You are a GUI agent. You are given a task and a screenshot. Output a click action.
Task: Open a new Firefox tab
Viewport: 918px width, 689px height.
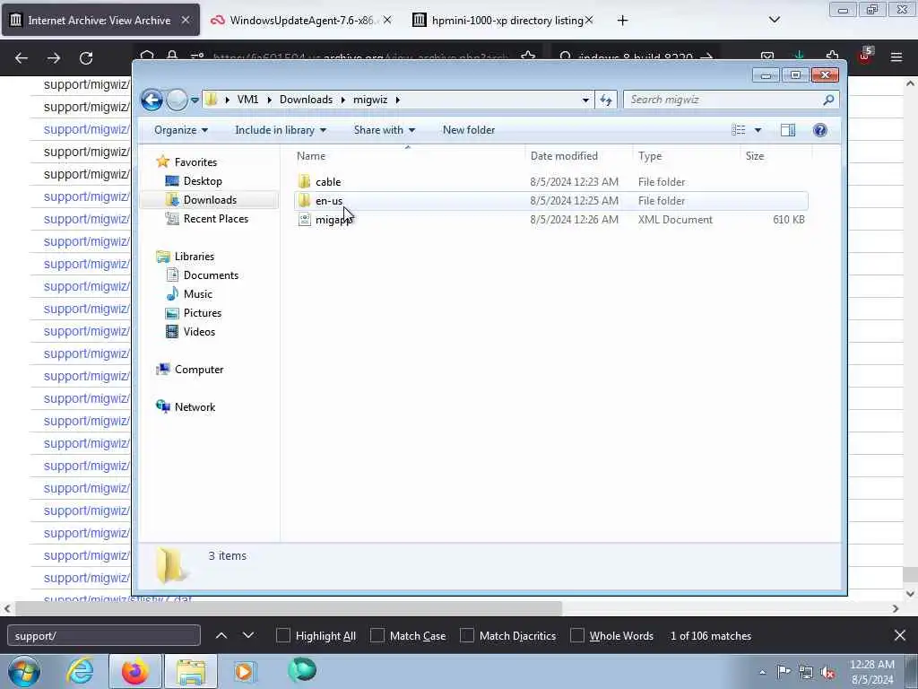point(622,21)
